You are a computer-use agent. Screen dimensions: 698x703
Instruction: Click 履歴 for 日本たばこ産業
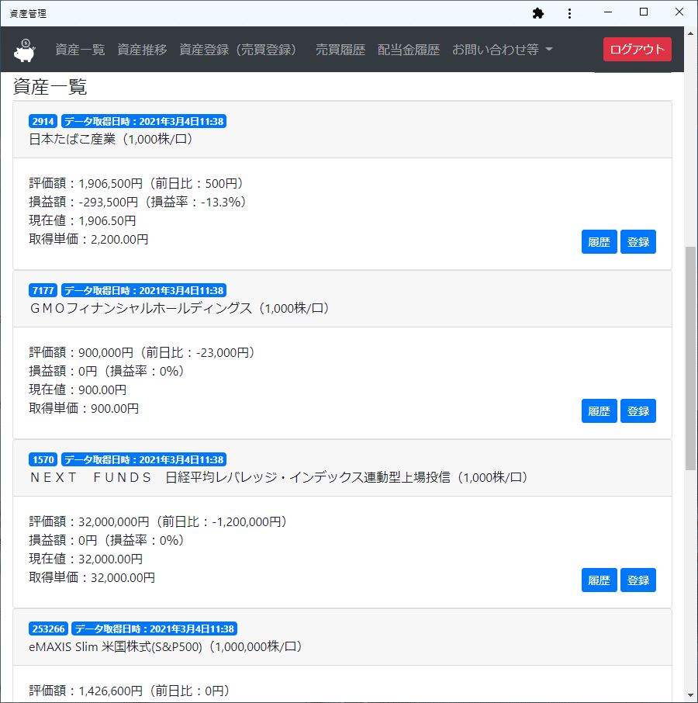pos(599,241)
